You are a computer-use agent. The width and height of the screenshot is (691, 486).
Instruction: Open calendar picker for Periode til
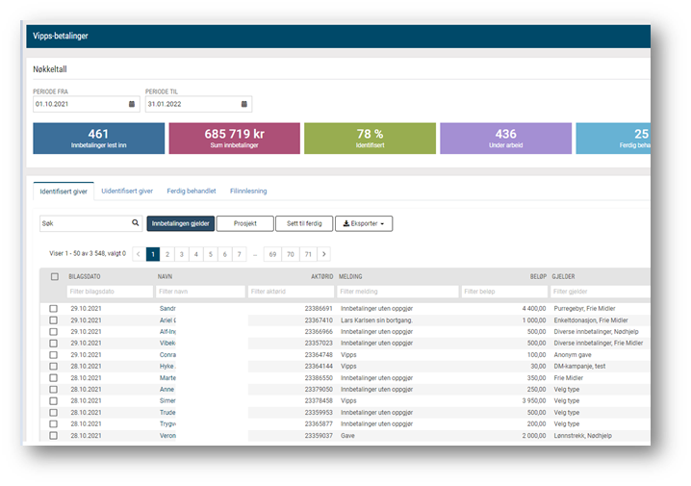point(244,104)
